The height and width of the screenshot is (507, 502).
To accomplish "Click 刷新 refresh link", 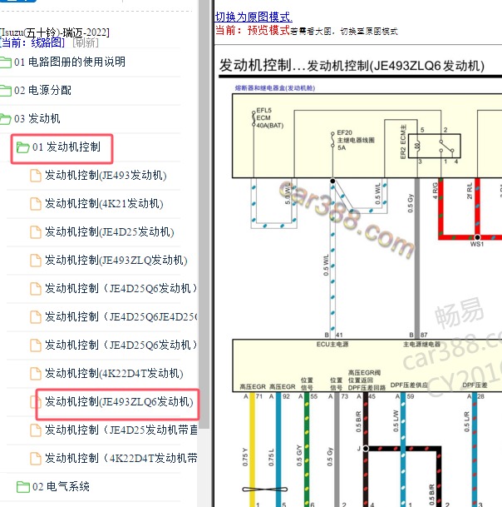I will point(86,42).
